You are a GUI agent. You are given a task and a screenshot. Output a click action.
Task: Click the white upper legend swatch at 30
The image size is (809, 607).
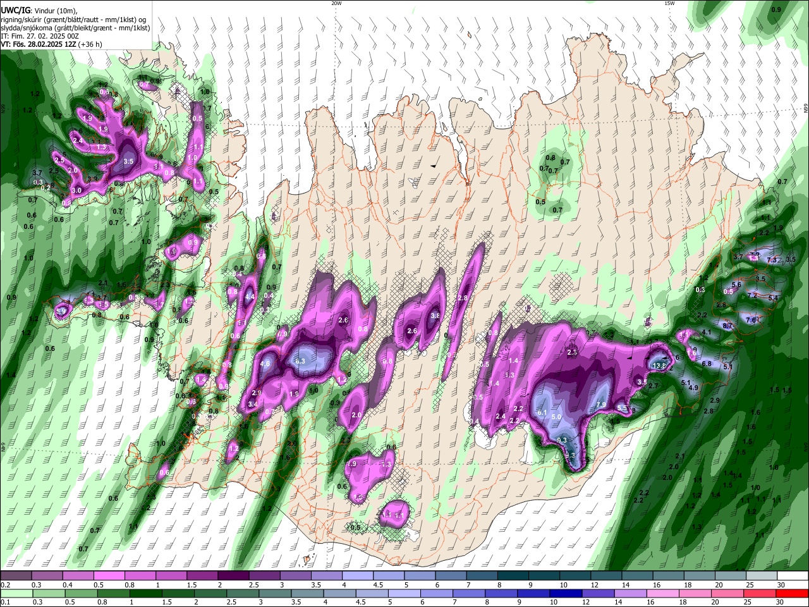click(793, 576)
